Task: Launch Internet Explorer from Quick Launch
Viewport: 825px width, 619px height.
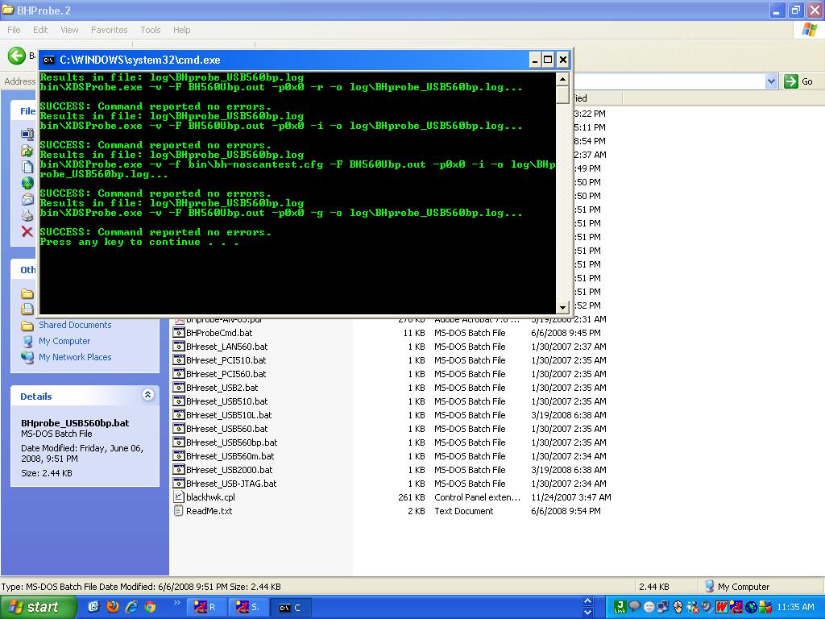Action: point(131,607)
